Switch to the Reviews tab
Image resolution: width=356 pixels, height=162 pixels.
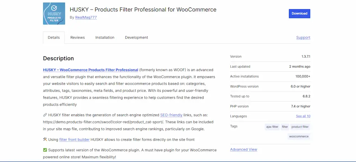(x=77, y=37)
